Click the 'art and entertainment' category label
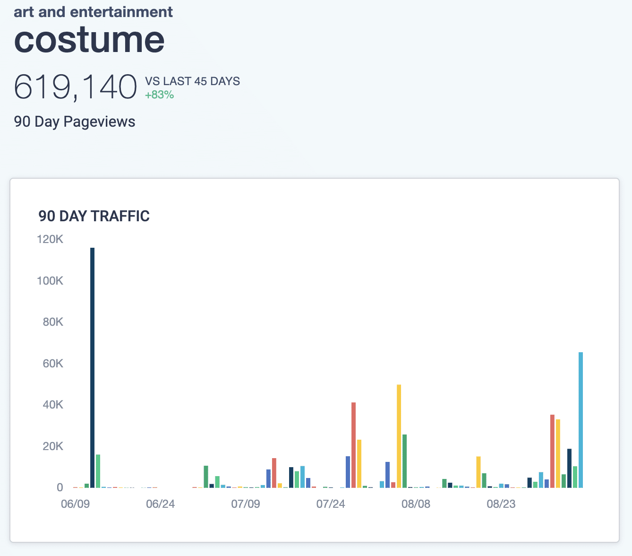 [94, 11]
